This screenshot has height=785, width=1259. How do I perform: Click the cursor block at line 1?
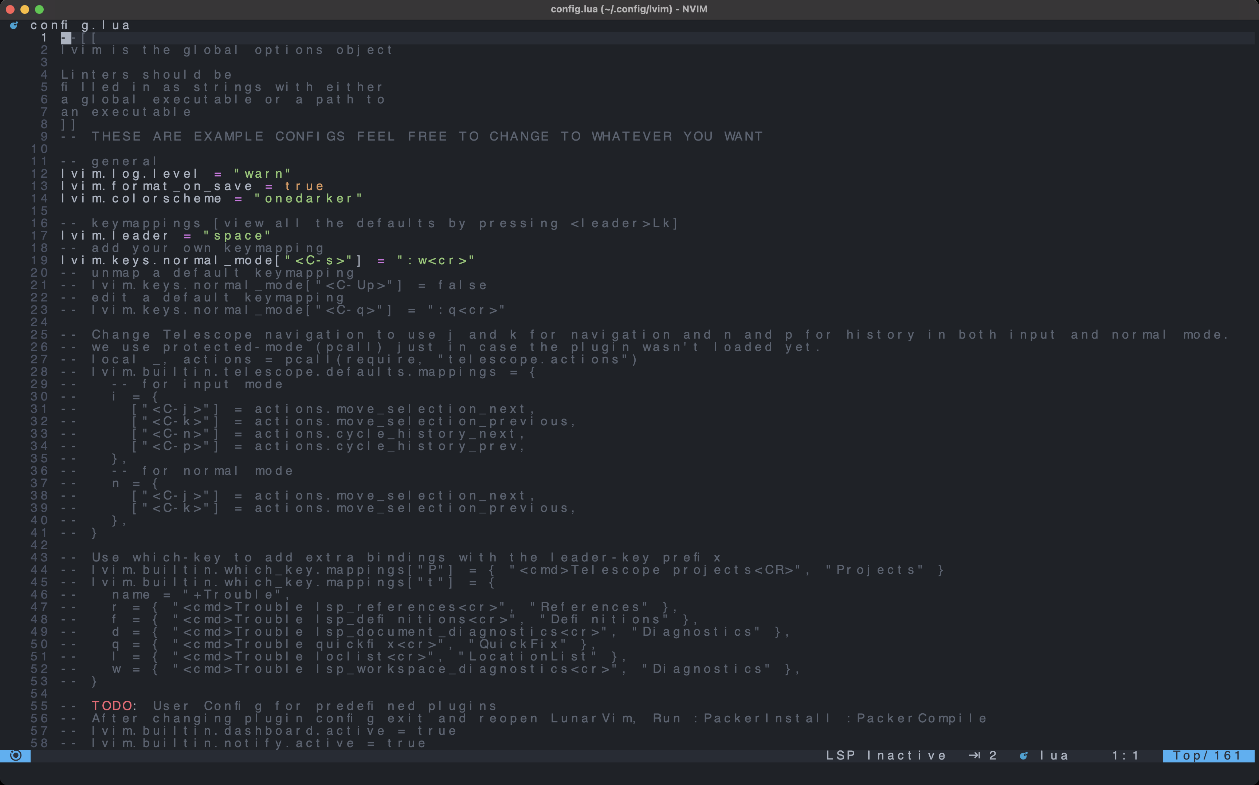click(66, 38)
